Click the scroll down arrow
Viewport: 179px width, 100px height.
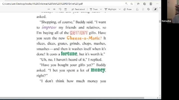[160, 96]
